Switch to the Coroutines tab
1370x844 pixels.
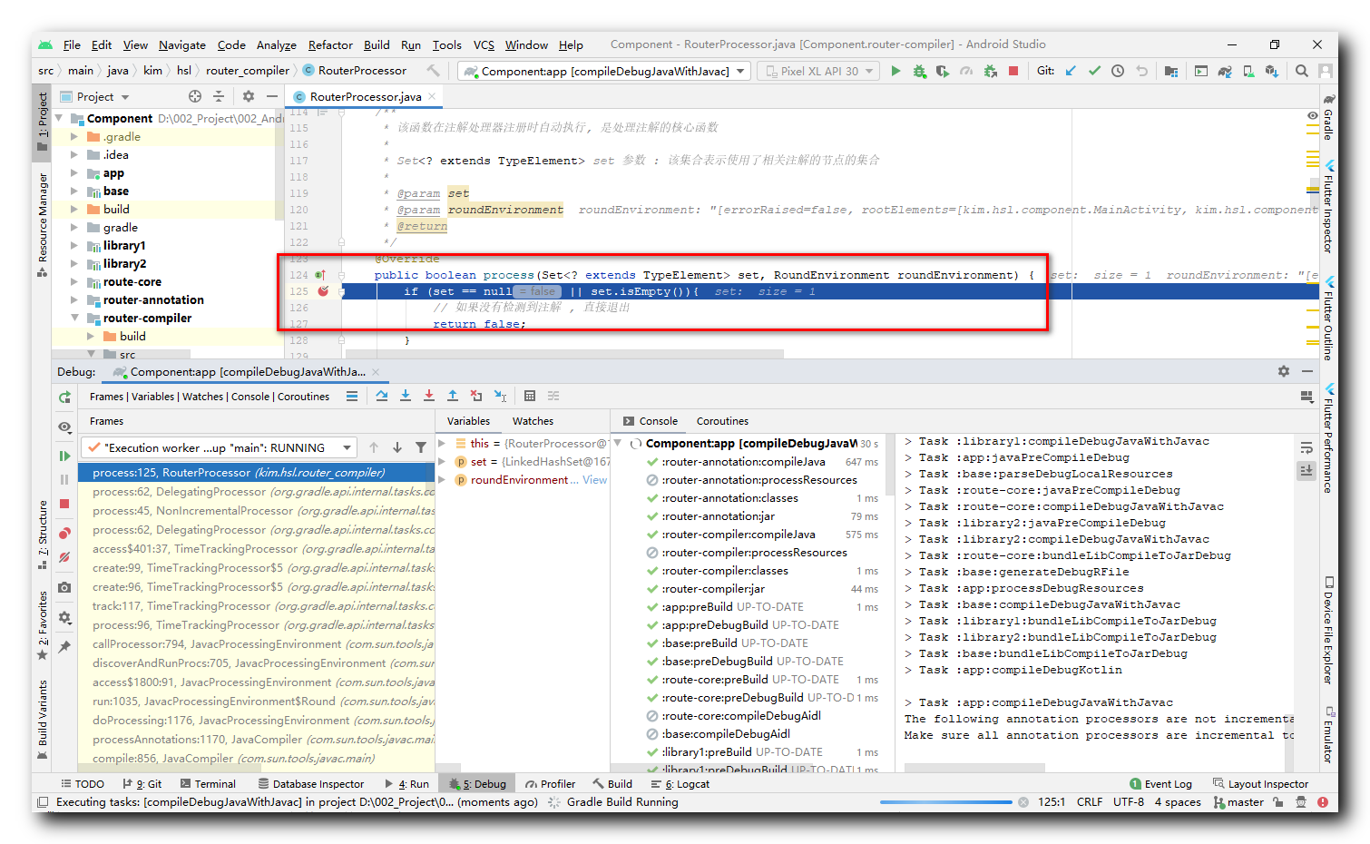coord(722,421)
